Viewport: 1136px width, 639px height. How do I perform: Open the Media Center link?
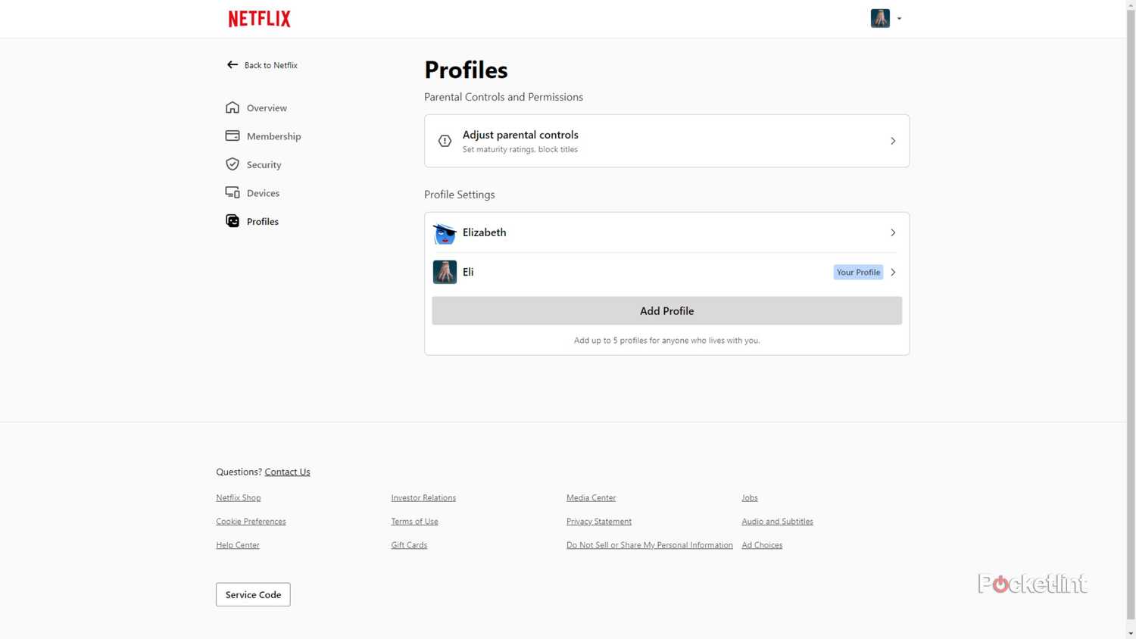[591, 497]
